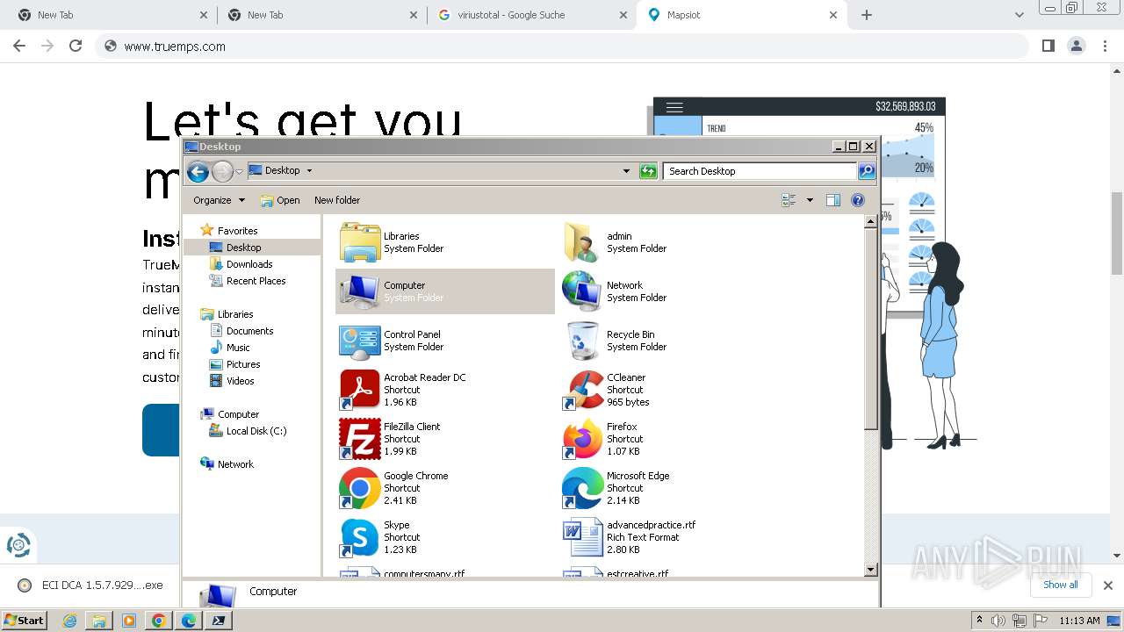
Task: Show hidden tray icons arrow
Action: tap(979, 620)
